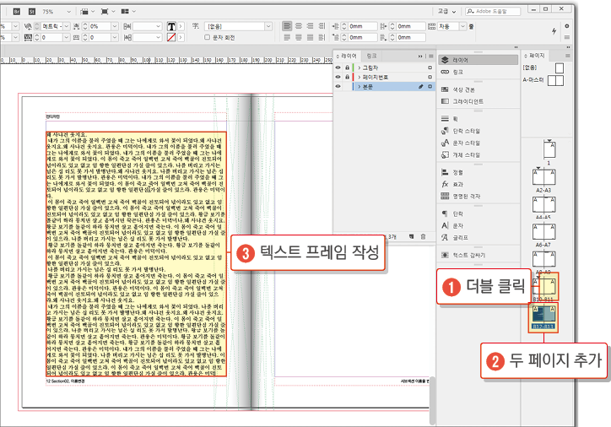Apply align right paragraph alignment

click(311, 26)
